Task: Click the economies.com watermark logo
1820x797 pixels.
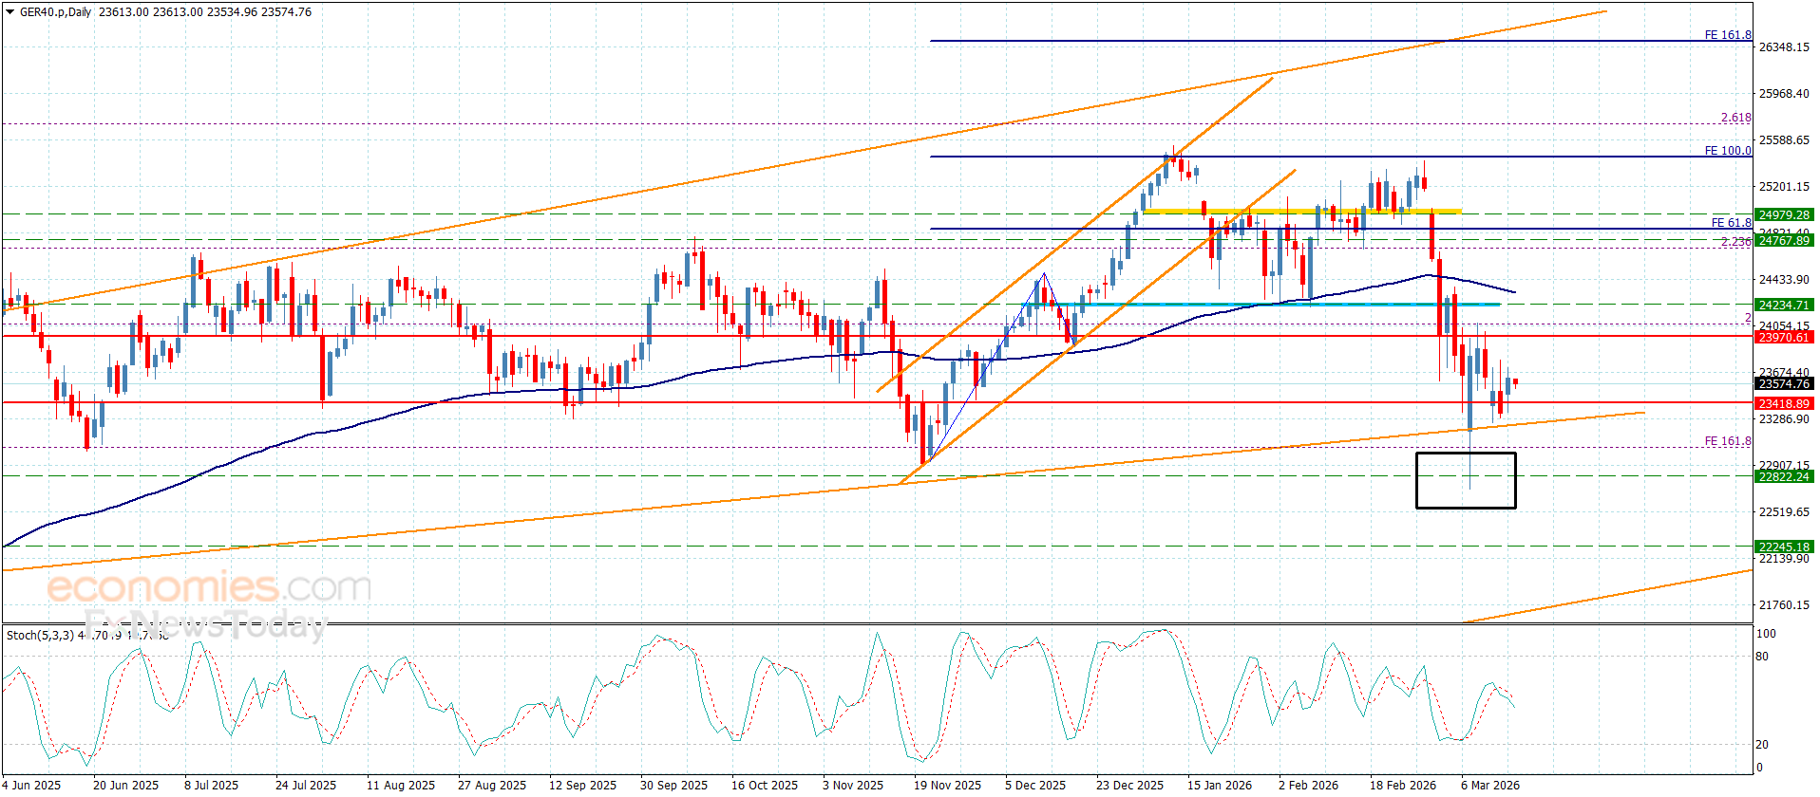Action: [x=209, y=588]
